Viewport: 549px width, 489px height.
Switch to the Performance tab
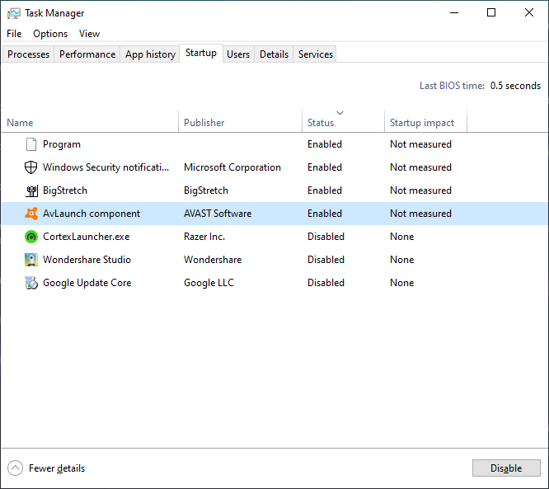[87, 54]
